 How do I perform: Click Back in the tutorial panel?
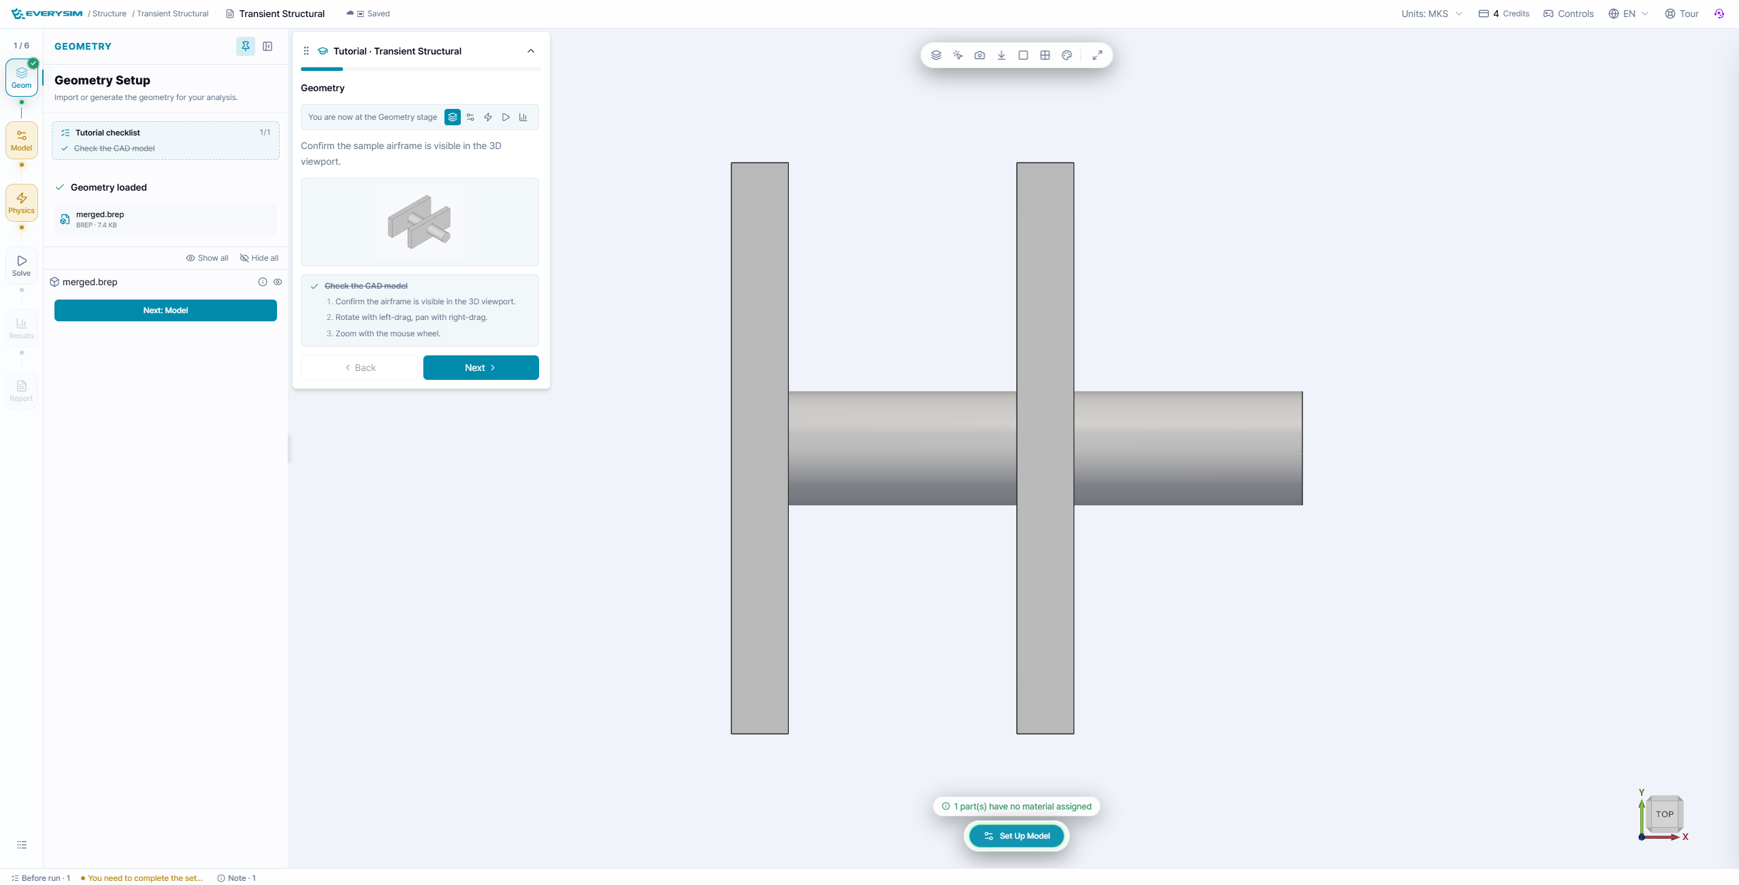[x=359, y=368]
